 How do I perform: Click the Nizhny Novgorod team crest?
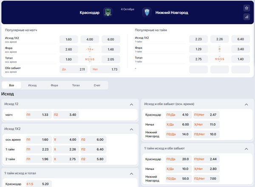(x=147, y=12)
